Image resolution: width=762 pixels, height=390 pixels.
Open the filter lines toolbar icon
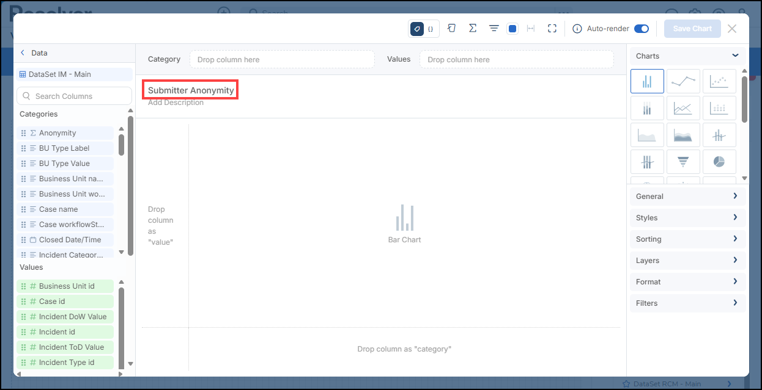click(x=494, y=29)
